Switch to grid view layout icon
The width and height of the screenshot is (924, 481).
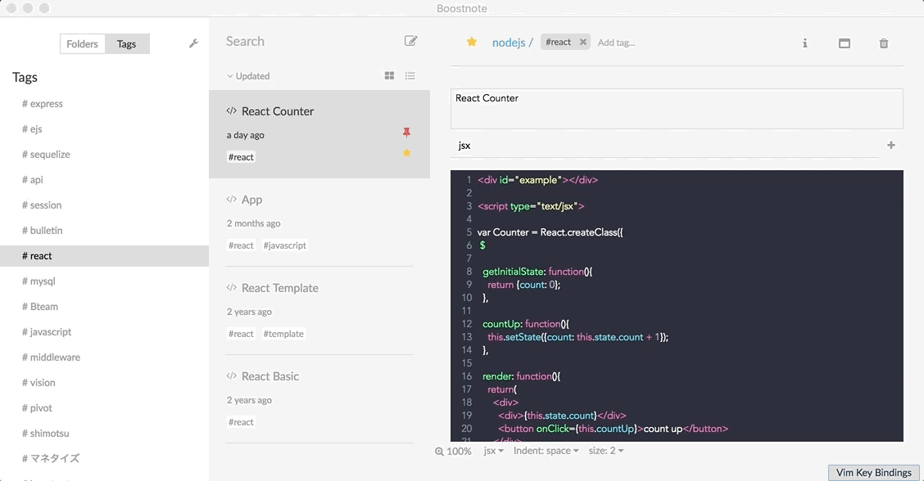click(x=389, y=76)
